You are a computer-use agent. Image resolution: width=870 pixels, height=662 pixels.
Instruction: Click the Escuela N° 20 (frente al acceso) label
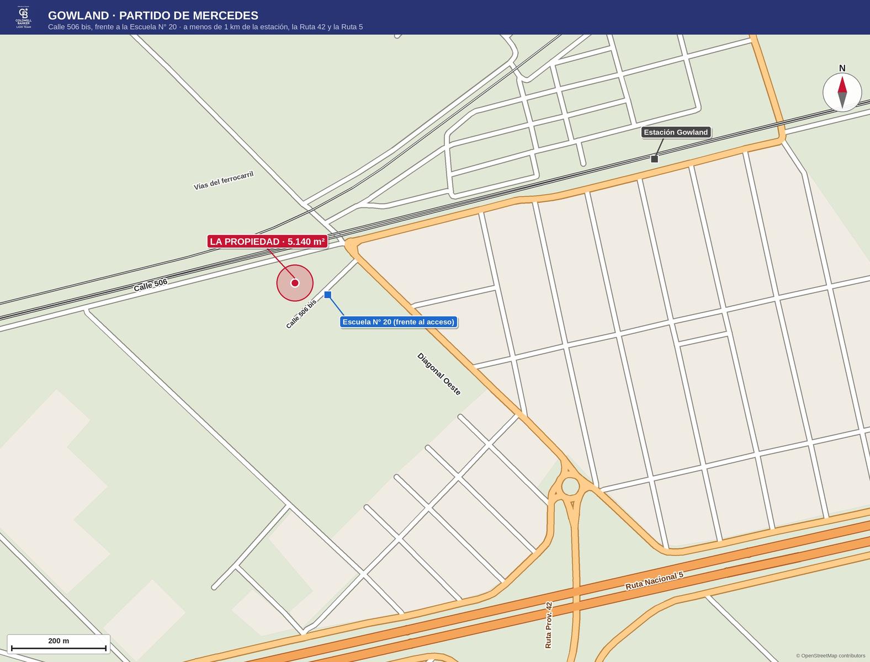point(398,322)
